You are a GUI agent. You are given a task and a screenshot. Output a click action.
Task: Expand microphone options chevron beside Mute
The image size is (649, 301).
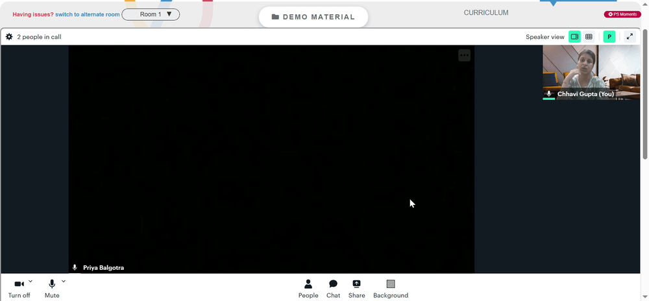click(64, 282)
